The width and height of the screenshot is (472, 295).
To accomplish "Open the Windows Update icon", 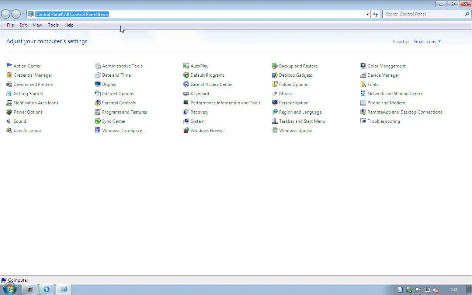I will click(x=275, y=131).
